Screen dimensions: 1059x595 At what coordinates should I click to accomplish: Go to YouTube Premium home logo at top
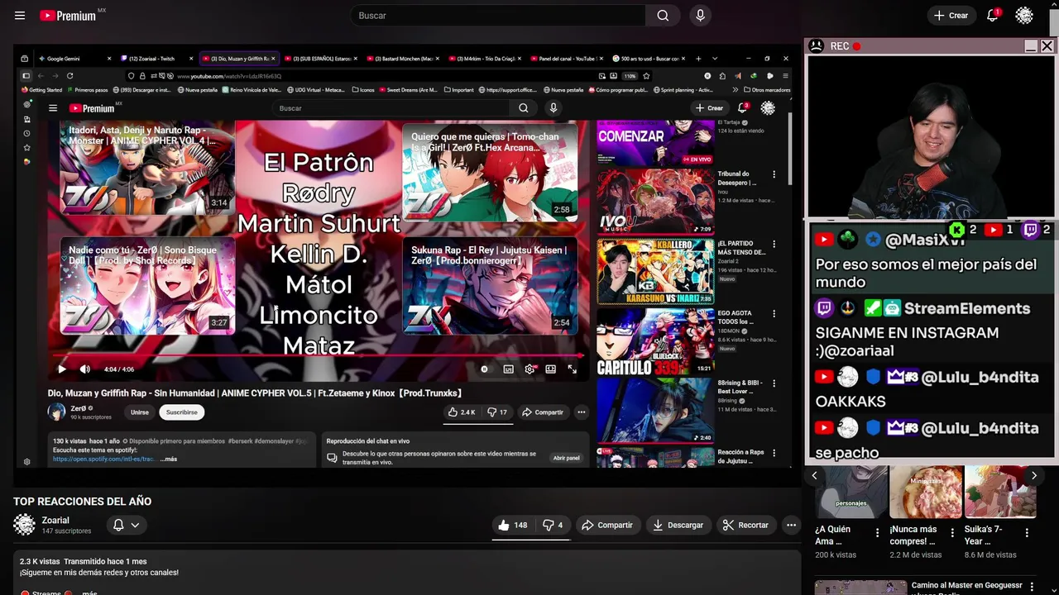click(x=67, y=16)
